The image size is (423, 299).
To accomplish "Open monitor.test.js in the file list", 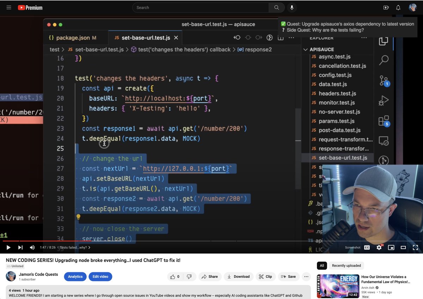I will (x=337, y=103).
